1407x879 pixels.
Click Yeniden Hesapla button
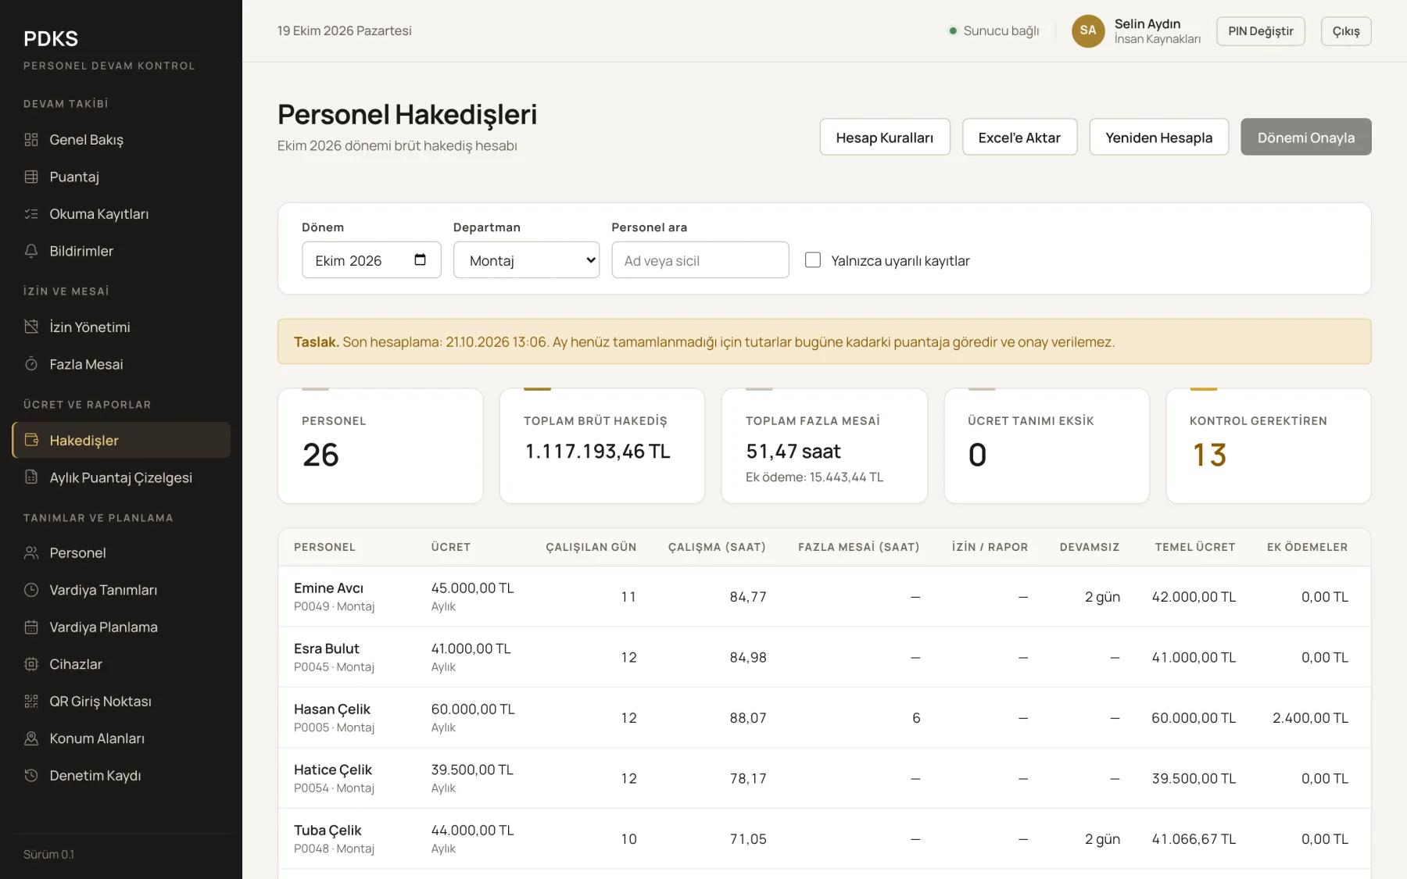[x=1158, y=138]
